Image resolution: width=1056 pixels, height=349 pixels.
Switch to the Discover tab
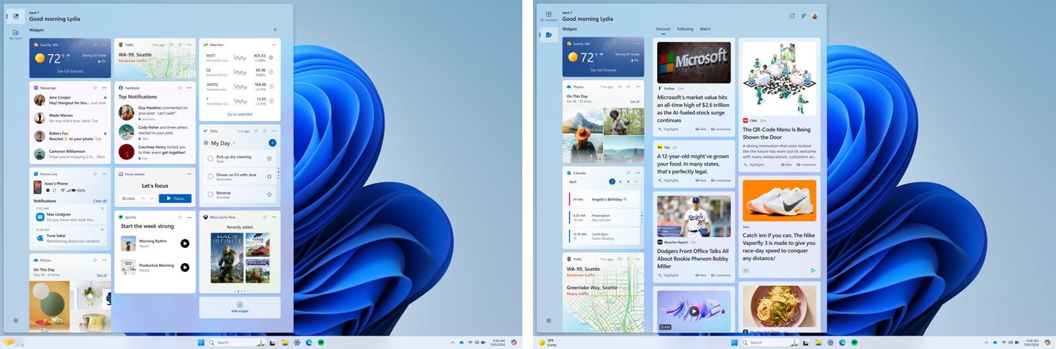point(663,29)
